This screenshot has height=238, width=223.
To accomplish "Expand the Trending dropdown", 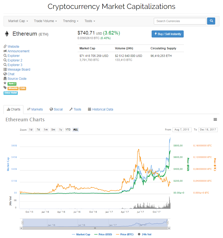I will point(71,21).
